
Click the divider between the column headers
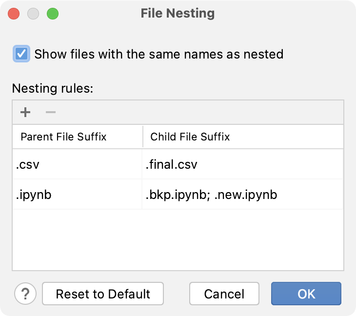[143, 137]
